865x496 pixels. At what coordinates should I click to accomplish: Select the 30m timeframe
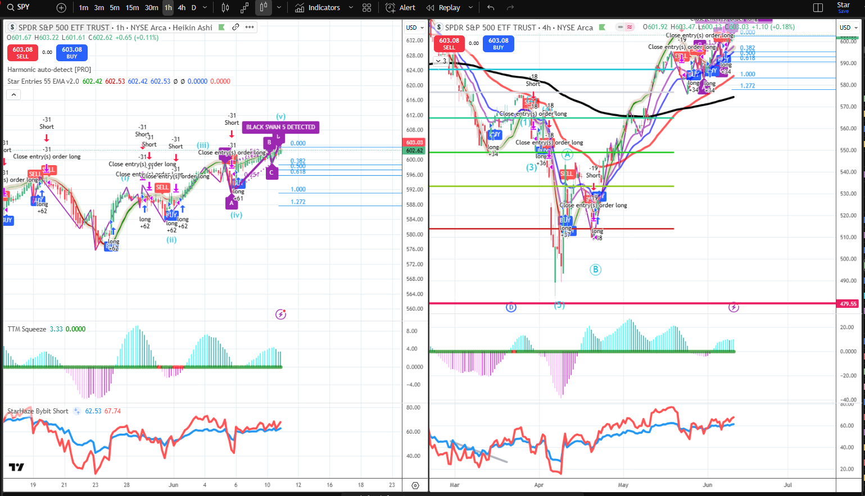[x=152, y=8]
